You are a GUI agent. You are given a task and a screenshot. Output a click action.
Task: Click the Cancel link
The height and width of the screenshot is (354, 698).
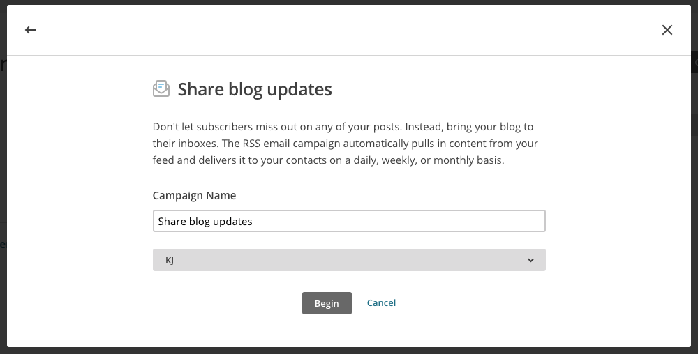pos(381,303)
